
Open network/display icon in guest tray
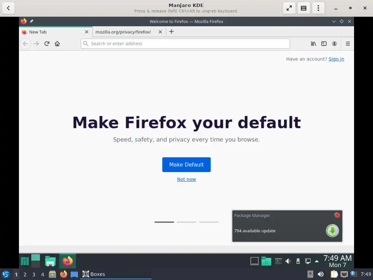click(x=308, y=261)
